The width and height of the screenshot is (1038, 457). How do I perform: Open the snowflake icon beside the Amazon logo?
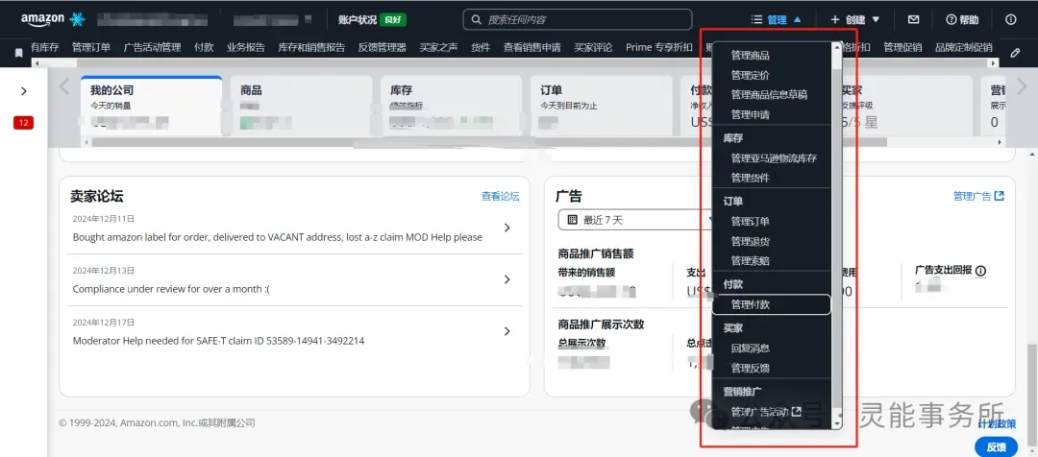click(78, 20)
